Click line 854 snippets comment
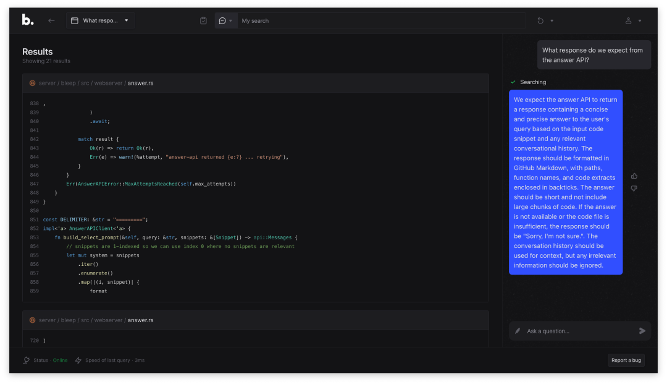The height and width of the screenshot is (384, 667). coord(180,247)
